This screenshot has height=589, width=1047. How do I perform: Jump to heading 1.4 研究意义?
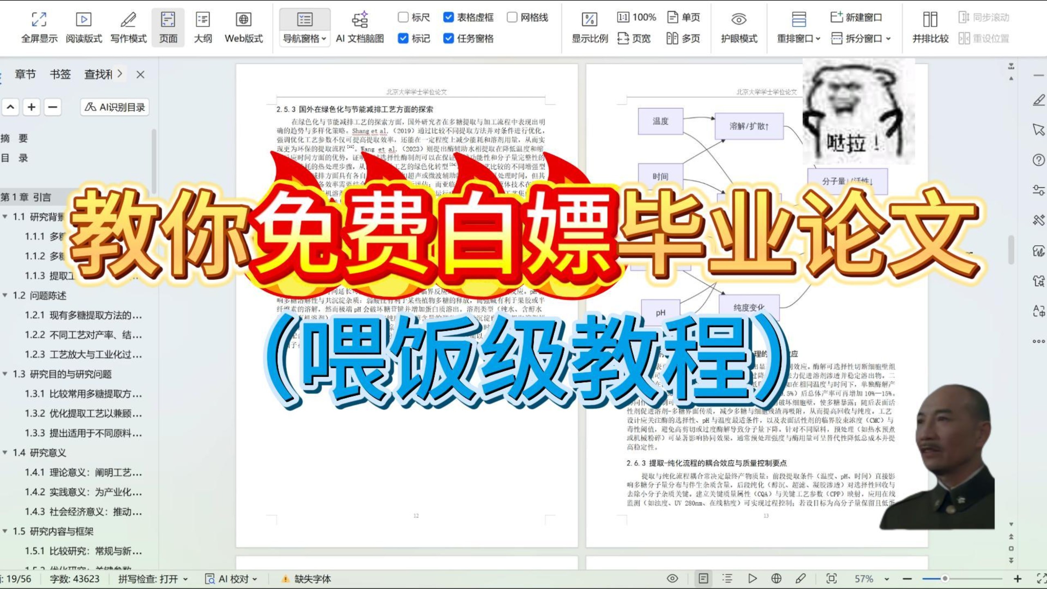(39, 453)
